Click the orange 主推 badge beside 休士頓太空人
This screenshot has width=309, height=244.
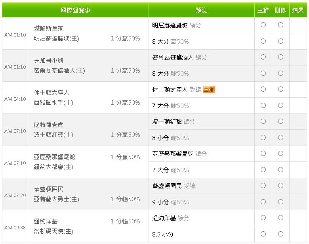pos(209,89)
